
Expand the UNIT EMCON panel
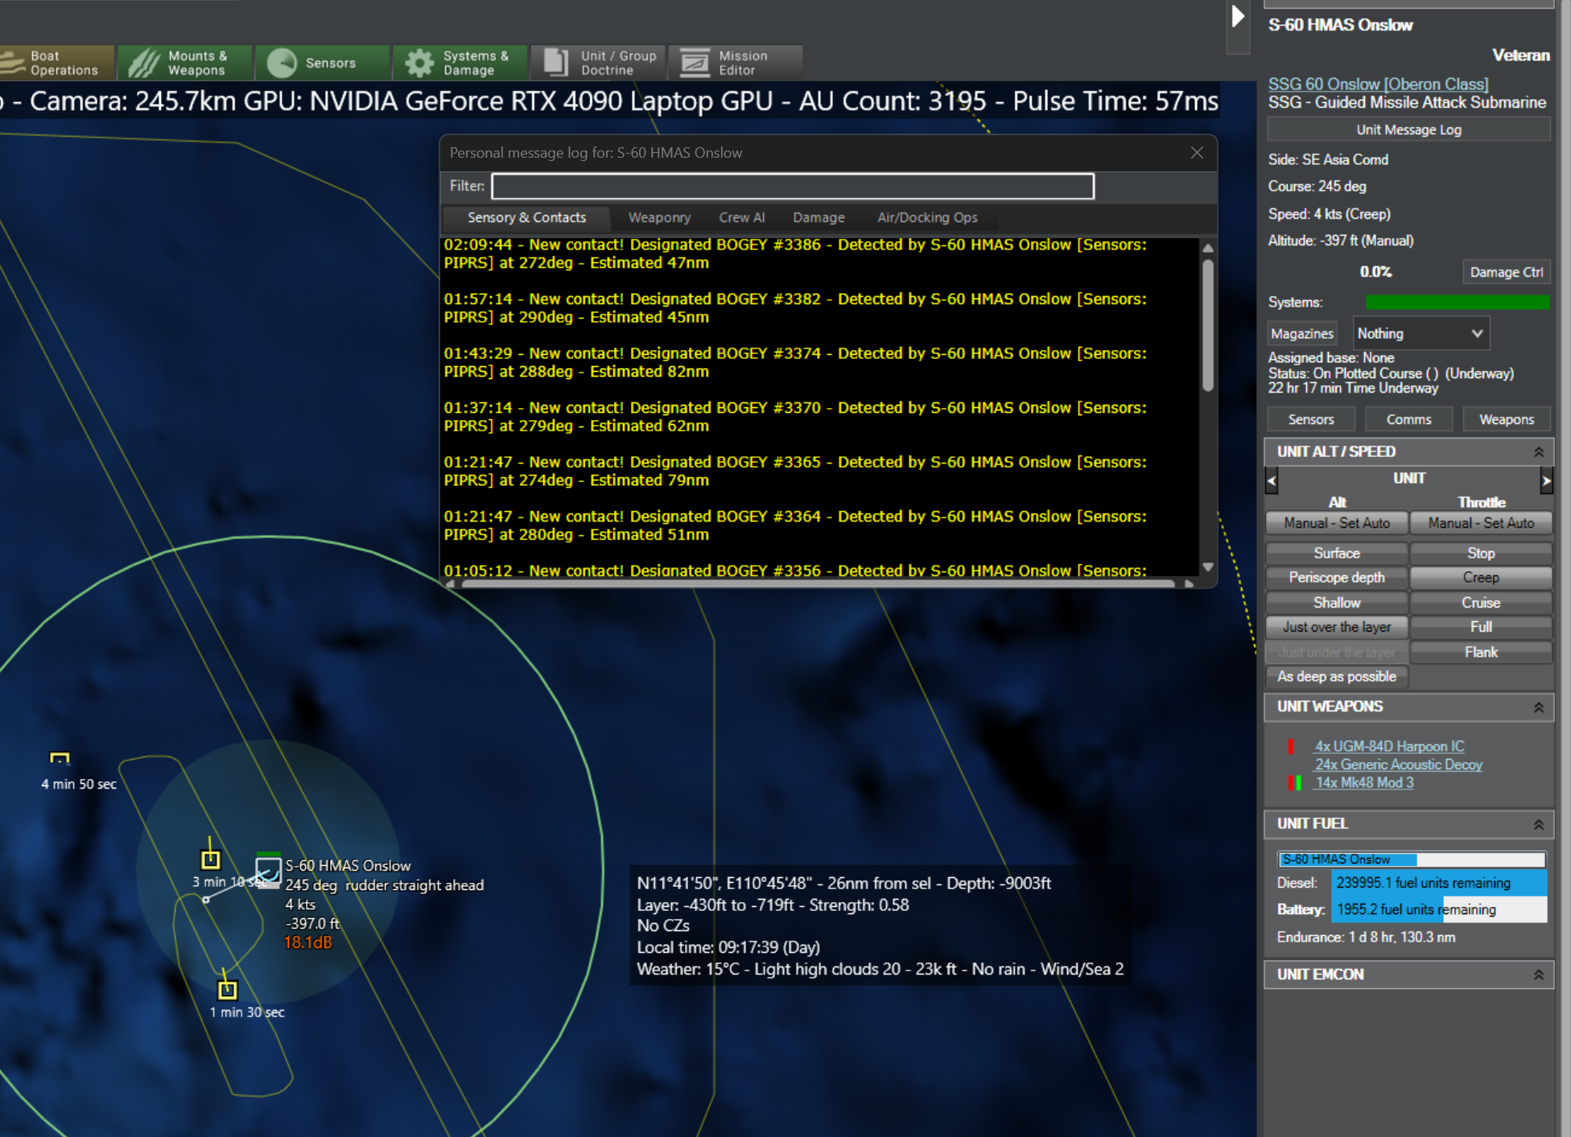[x=1538, y=974]
